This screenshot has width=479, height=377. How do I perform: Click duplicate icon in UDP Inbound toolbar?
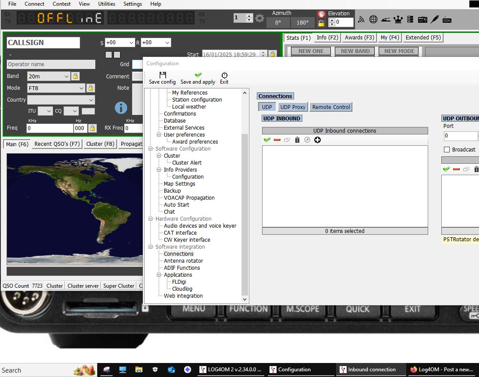[287, 140]
